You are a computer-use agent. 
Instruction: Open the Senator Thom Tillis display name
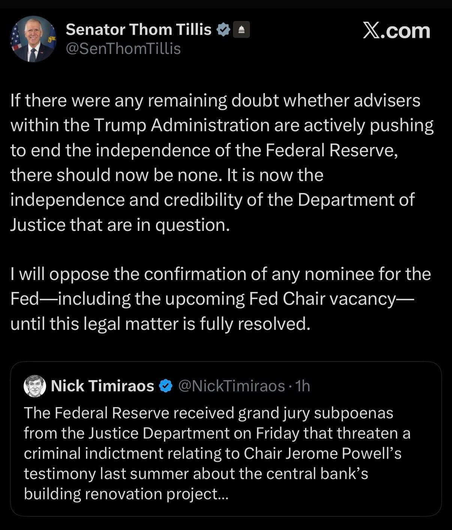[x=138, y=30]
